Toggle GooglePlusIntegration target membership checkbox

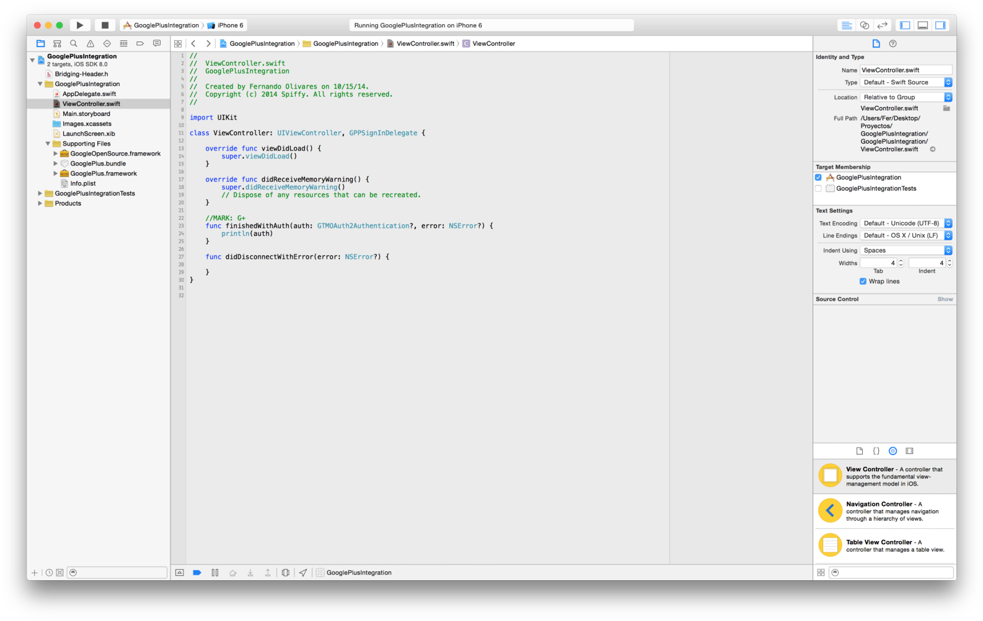tap(818, 177)
